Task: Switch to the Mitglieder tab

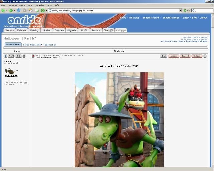Action: pyautogui.click(x=71, y=30)
